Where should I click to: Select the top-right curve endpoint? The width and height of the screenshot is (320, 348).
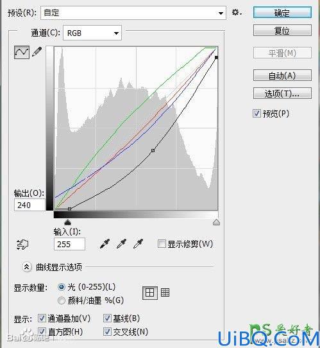point(217,58)
